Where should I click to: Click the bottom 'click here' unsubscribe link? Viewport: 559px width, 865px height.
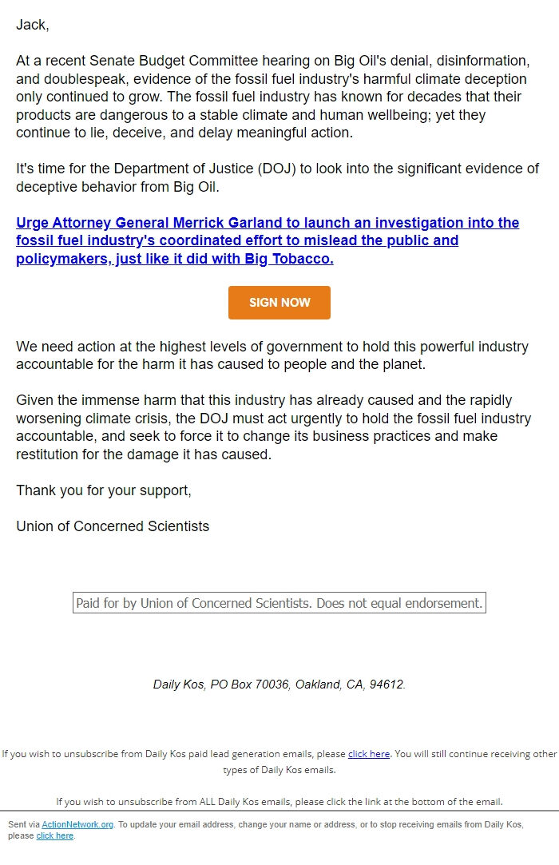pos(54,835)
